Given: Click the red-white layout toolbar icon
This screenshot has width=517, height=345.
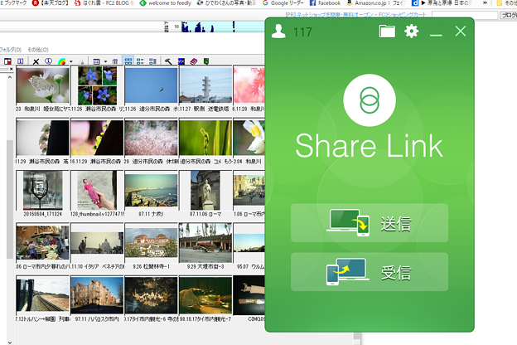Looking at the screenshot, I should (x=7, y=61).
